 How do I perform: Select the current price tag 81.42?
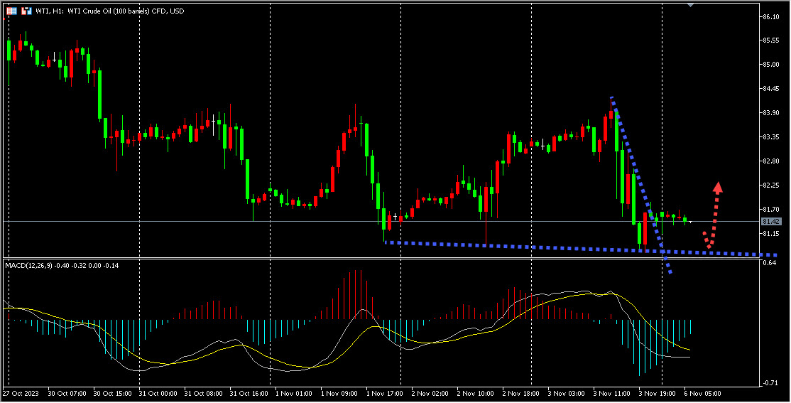pos(771,222)
